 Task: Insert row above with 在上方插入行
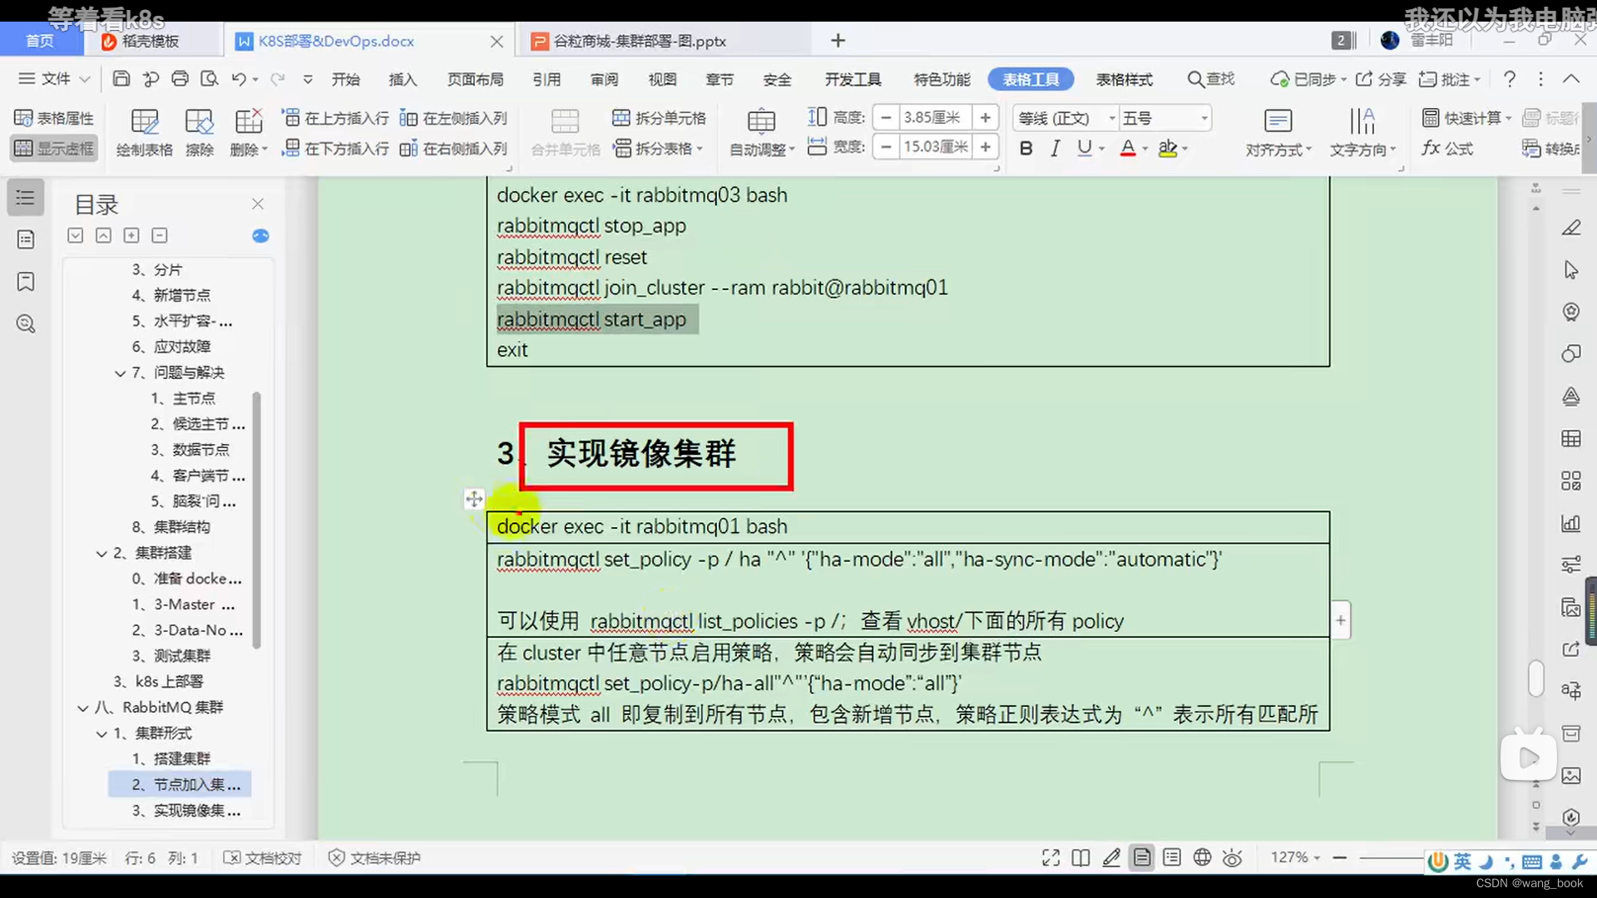coord(335,118)
